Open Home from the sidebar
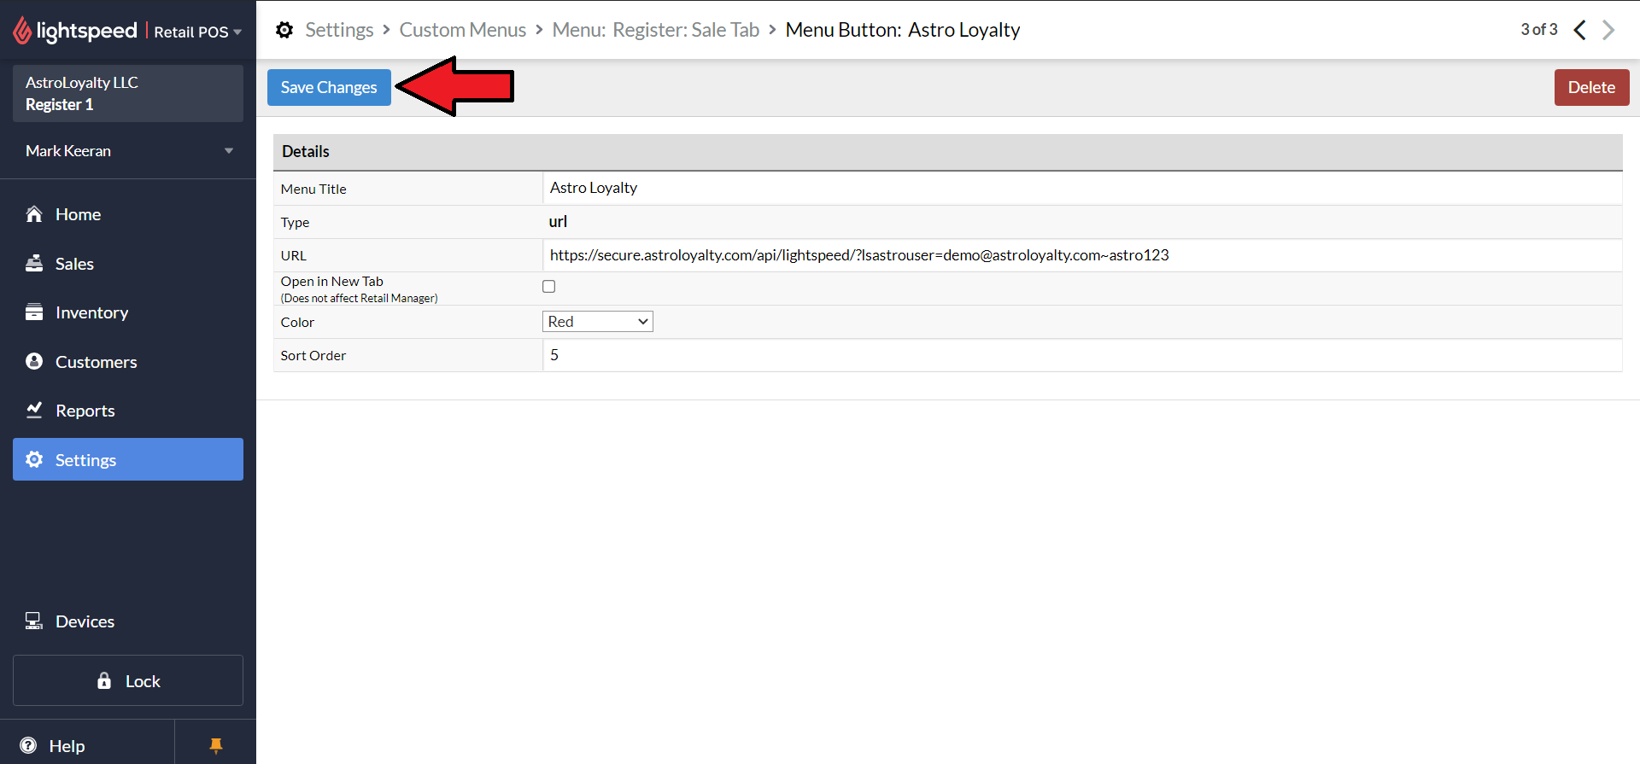Image resolution: width=1640 pixels, height=764 pixels. 128,214
